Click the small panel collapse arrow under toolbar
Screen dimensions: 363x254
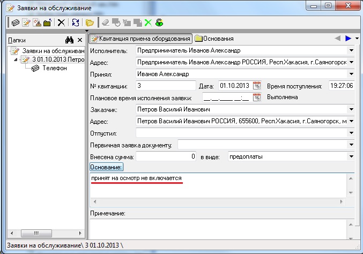[x=87, y=31]
